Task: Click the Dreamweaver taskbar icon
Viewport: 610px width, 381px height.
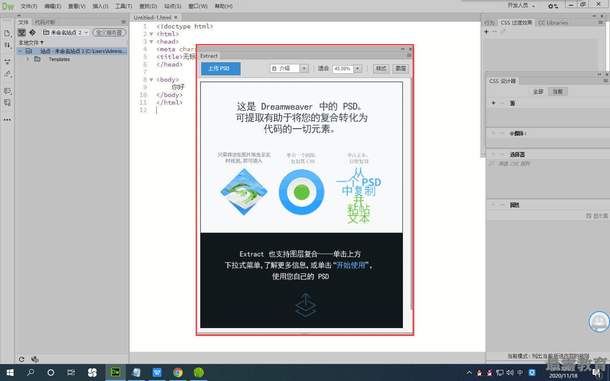Action: click(x=116, y=372)
